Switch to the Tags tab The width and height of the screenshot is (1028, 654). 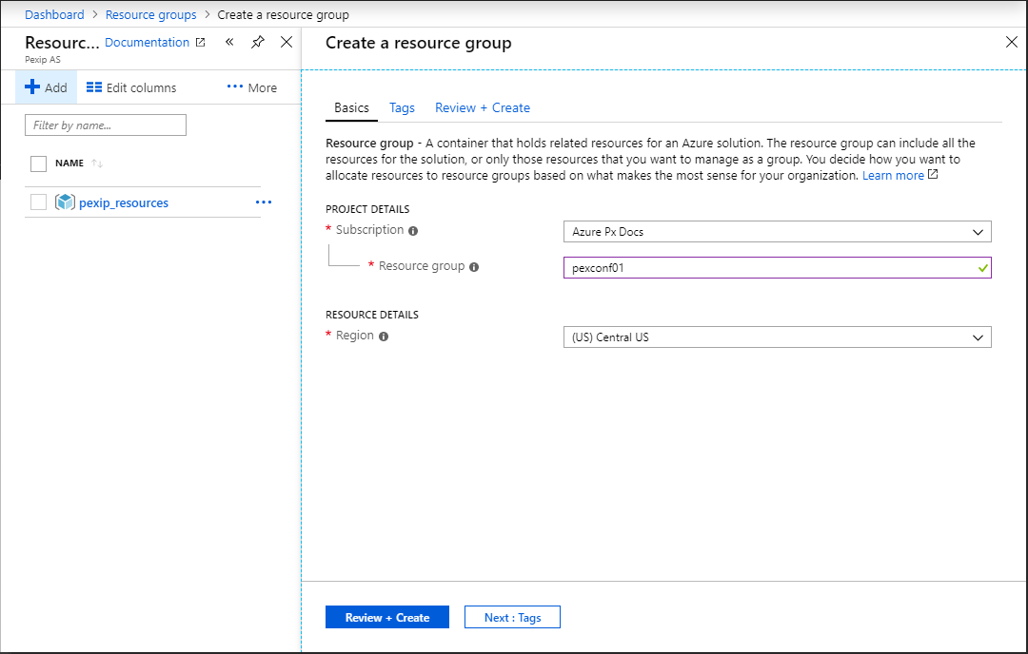tap(402, 108)
